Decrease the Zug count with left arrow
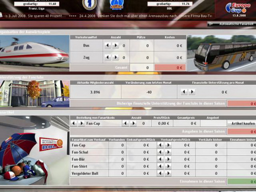 pos(108,57)
